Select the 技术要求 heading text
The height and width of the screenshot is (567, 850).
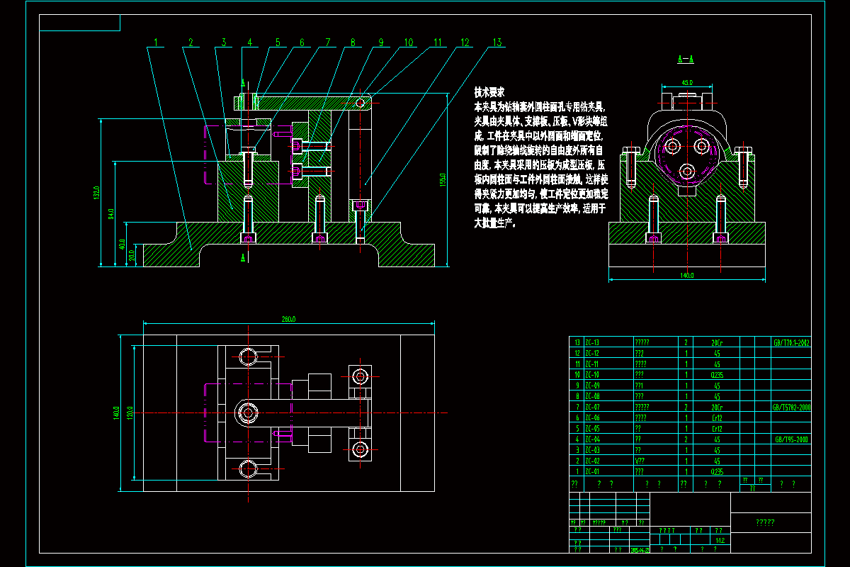point(489,92)
